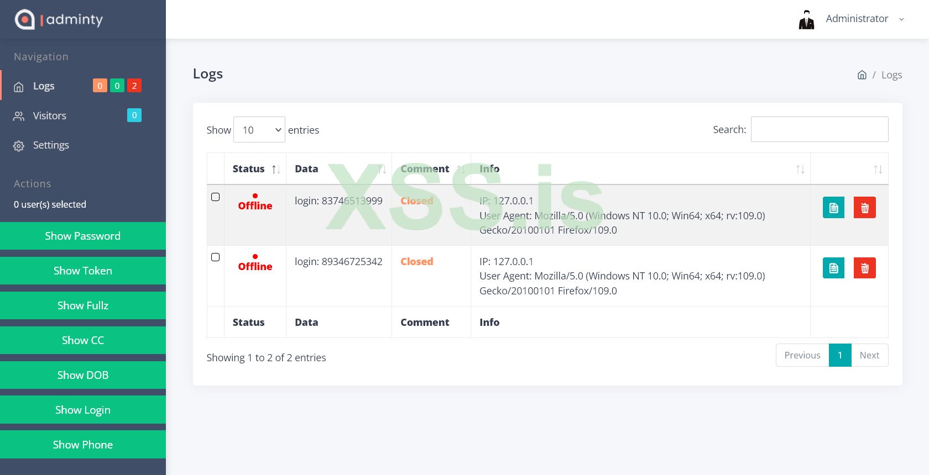Click the gear icon beside Settings
The width and height of the screenshot is (929, 475).
pos(19,146)
